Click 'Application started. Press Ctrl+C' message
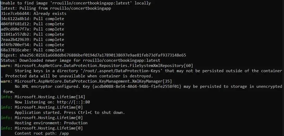This screenshot has width=284, height=136. (x=70, y=113)
